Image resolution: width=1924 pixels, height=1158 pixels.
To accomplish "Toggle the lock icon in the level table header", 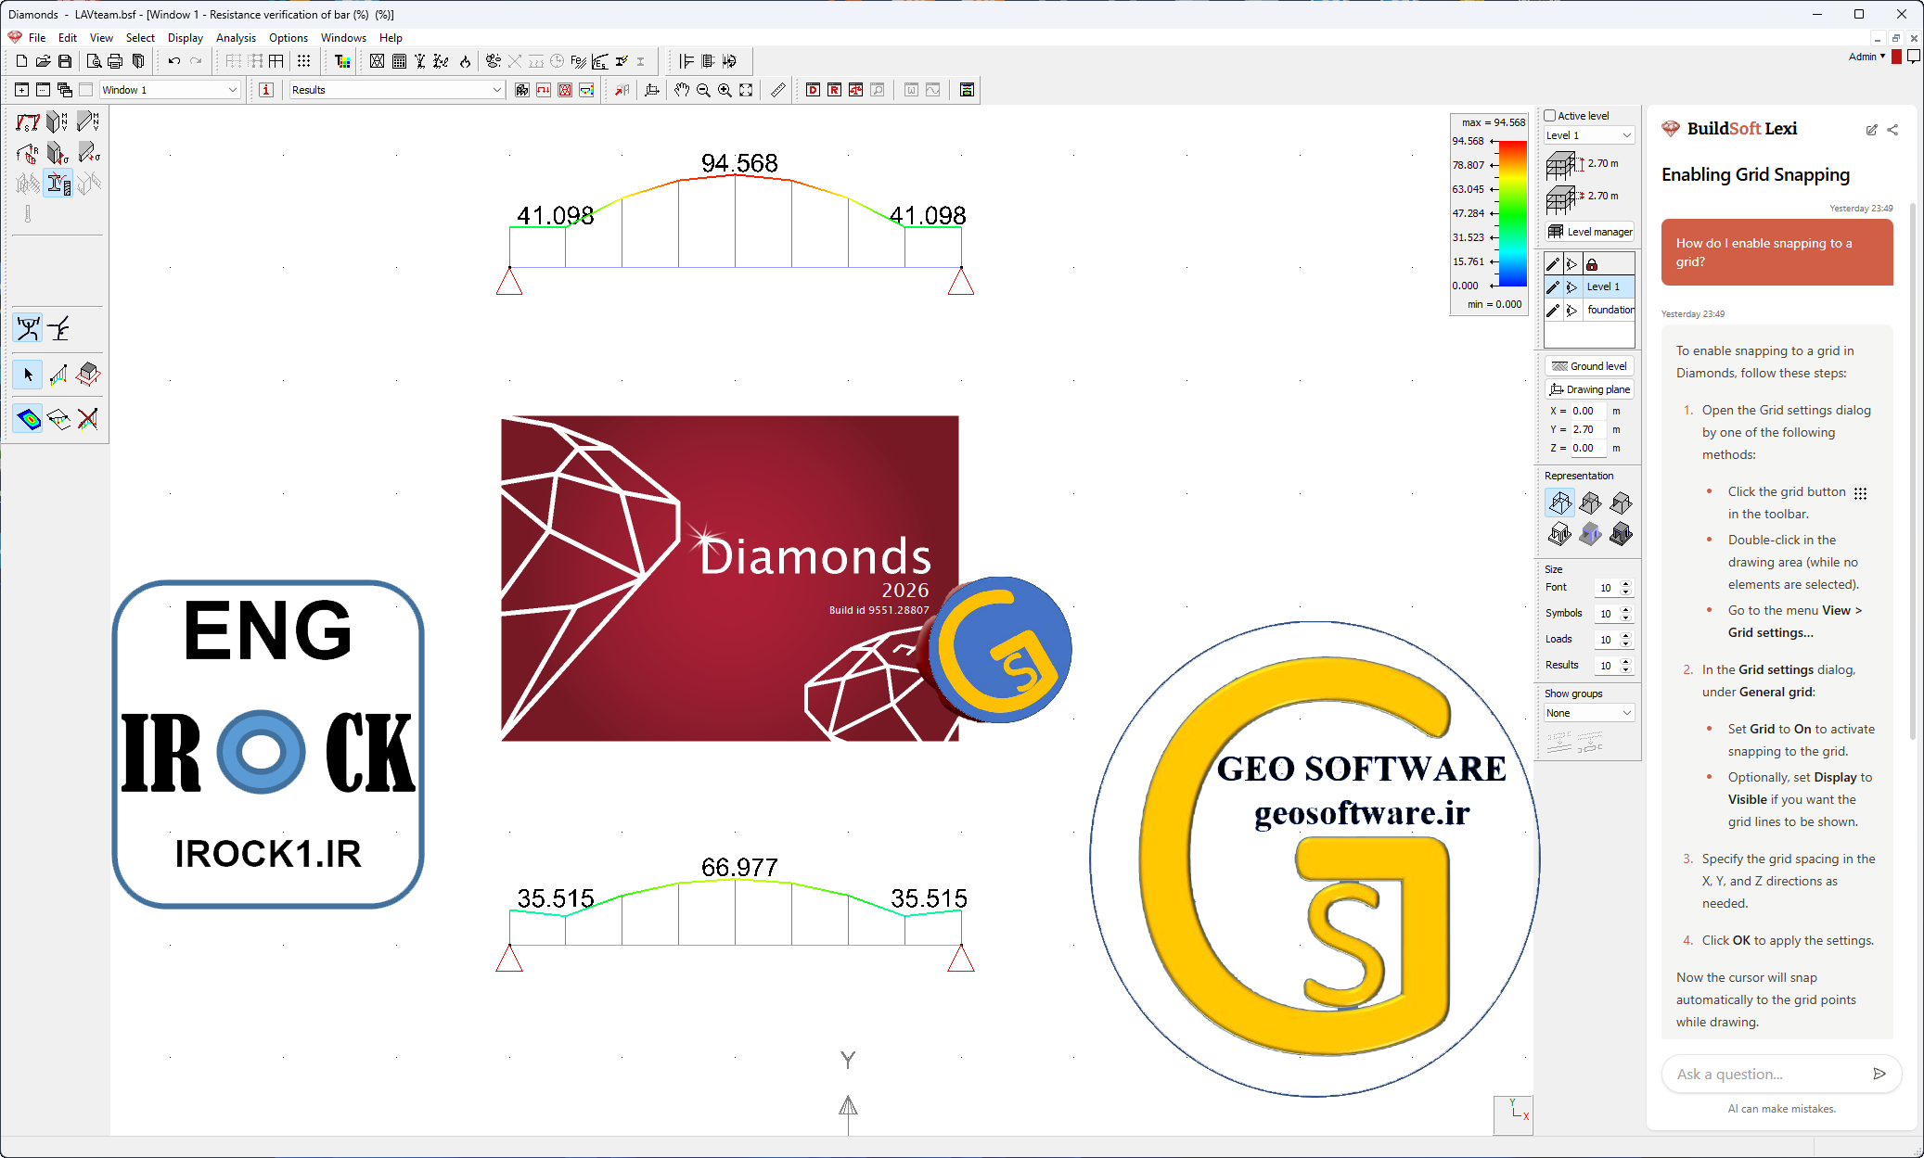I will pyautogui.click(x=1592, y=264).
